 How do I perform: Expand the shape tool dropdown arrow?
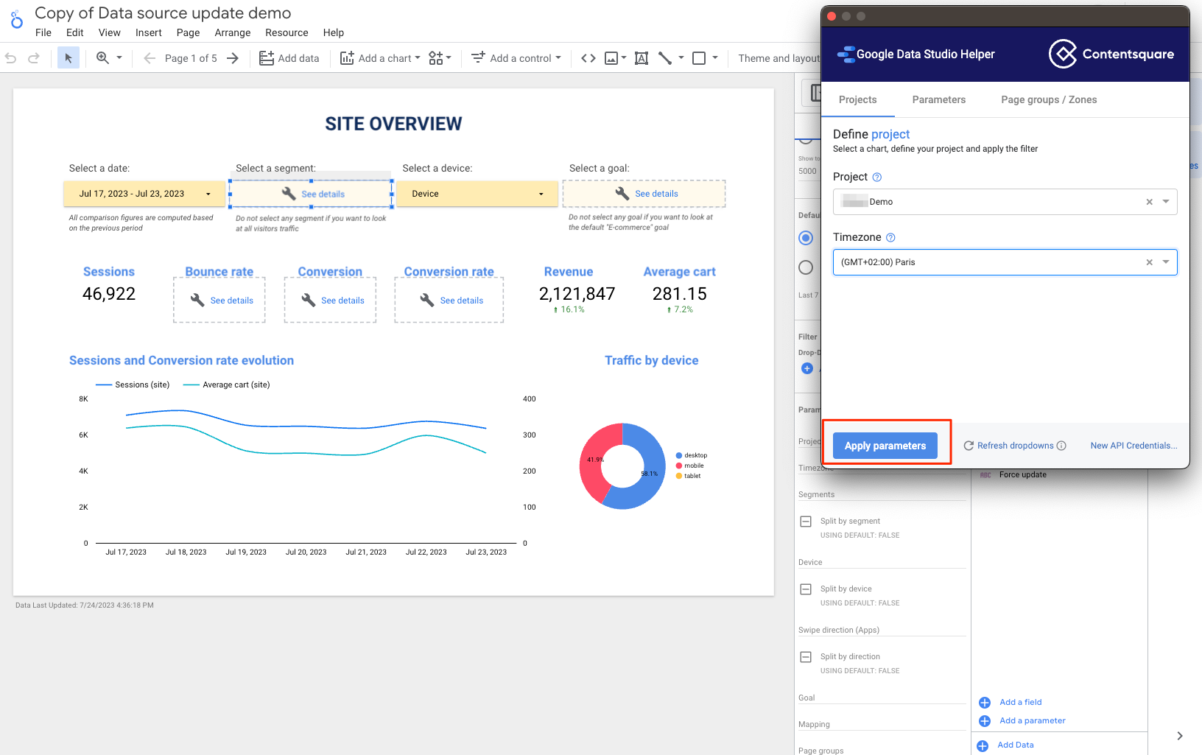pos(715,57)
